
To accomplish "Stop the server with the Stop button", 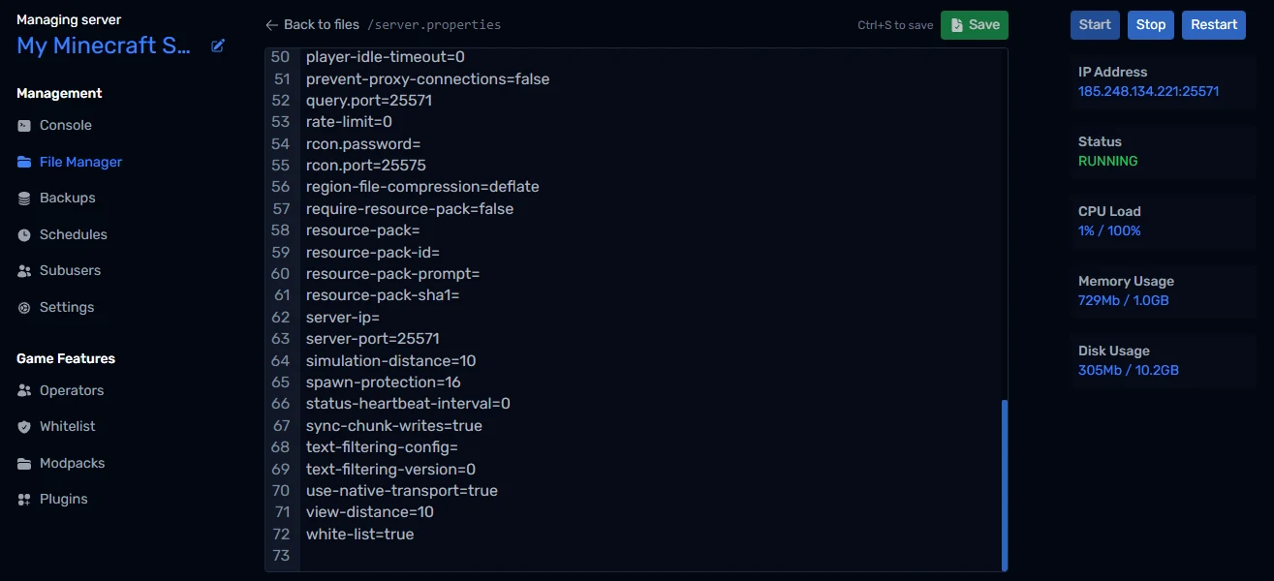I will [1151, 25].
